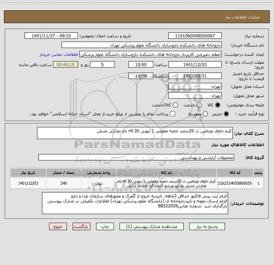Click the پاسخ به نیاز button
The height and width of the screenshot is (265, 274).
tap(207, 226)
